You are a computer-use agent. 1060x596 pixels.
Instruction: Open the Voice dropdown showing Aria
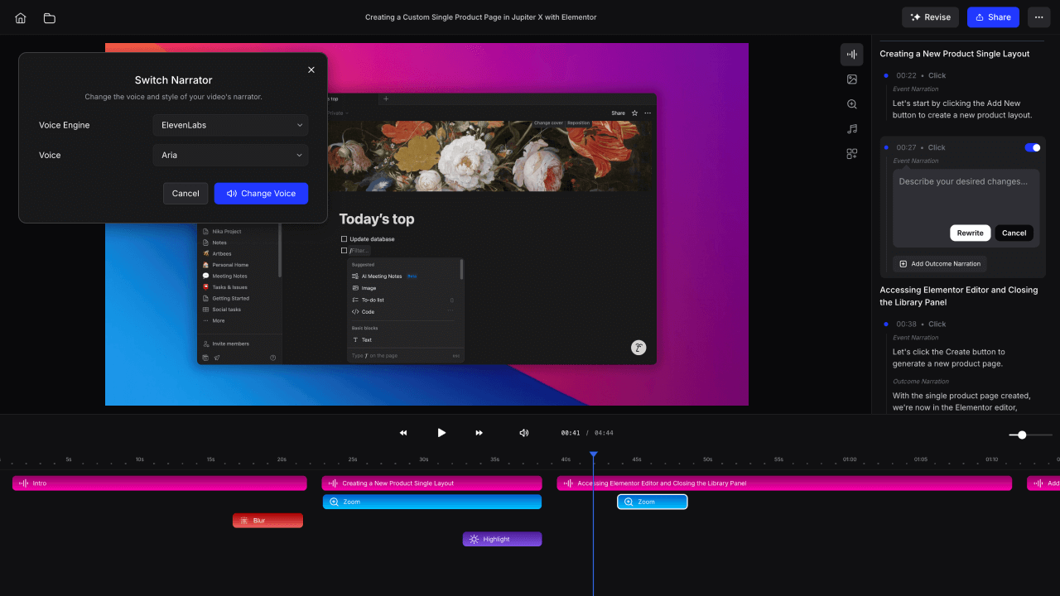(x=230, y=155)
